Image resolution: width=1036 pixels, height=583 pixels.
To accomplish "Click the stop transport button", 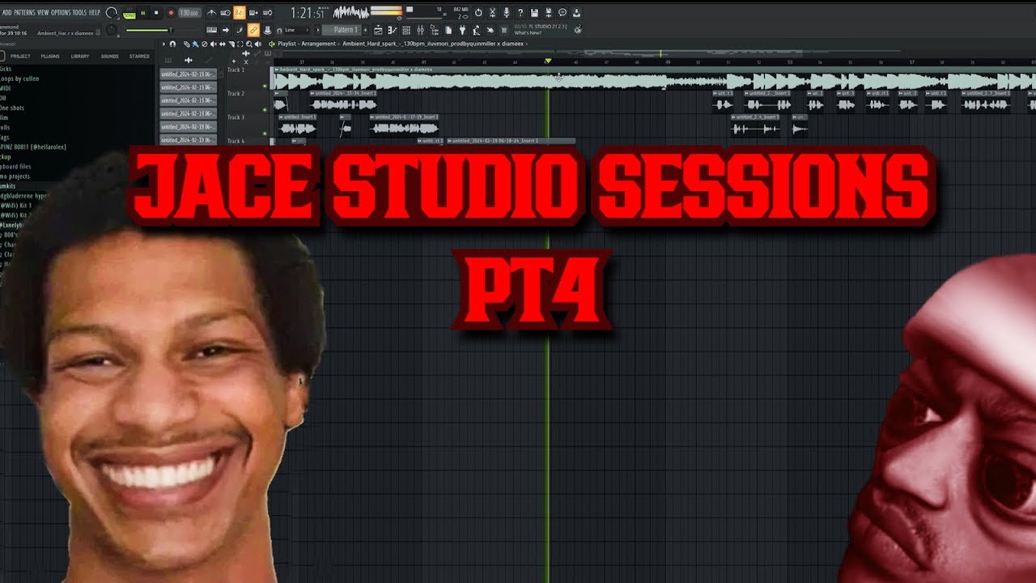I will pos(156,13).
